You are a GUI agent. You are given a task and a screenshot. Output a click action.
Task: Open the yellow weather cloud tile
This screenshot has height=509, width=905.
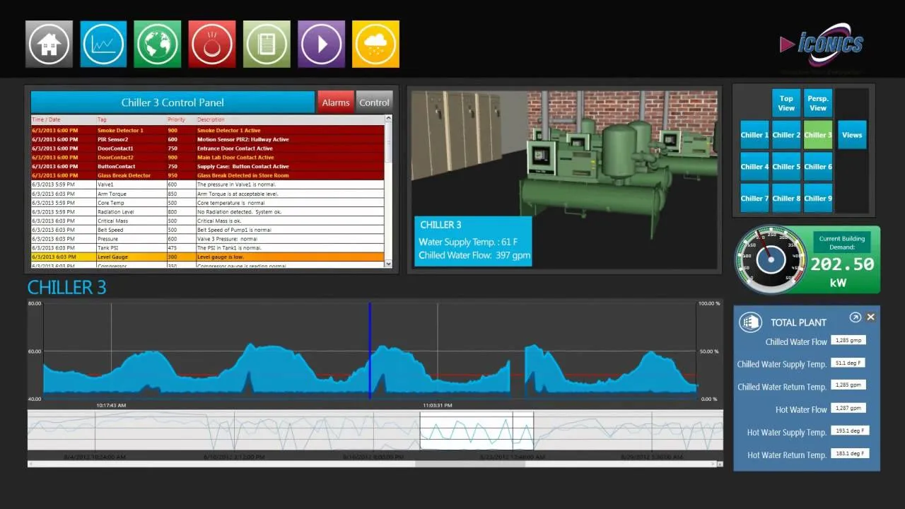tap(375, 44)
